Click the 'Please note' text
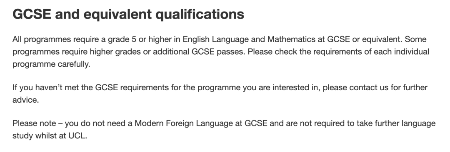Viewport: 450px width, 152px height. point(34,123)
